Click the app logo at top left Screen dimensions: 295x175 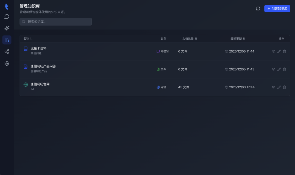pos(7,7)
